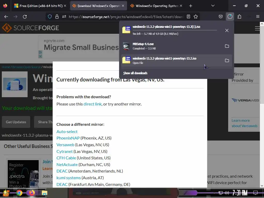The height and width of the screenshot is (198, 264).
Task: Click the address bar URL field
Action: pyautogui.click(x=126, y=17)
